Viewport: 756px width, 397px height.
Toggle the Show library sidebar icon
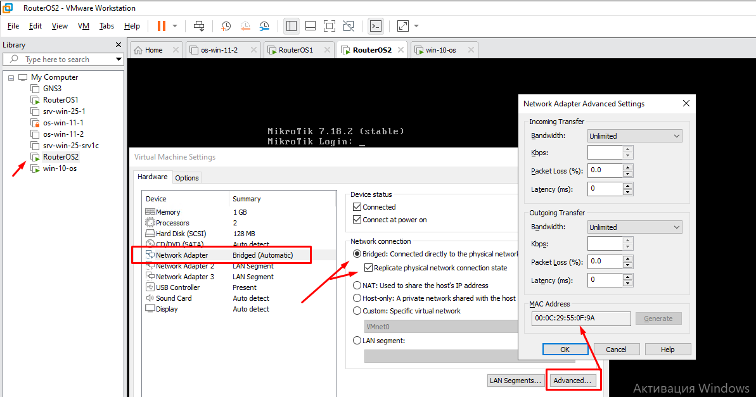point(292,26)
